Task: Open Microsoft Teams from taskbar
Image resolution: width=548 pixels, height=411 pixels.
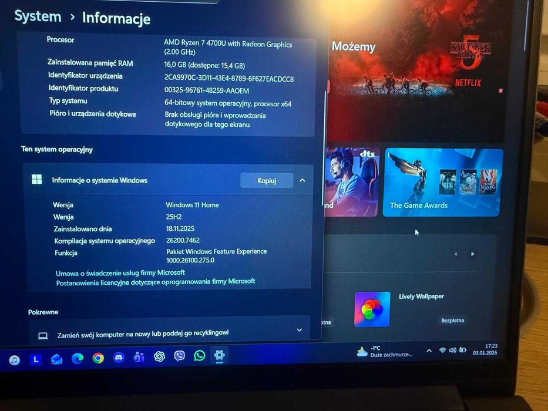Action: [x=139, y=357]
